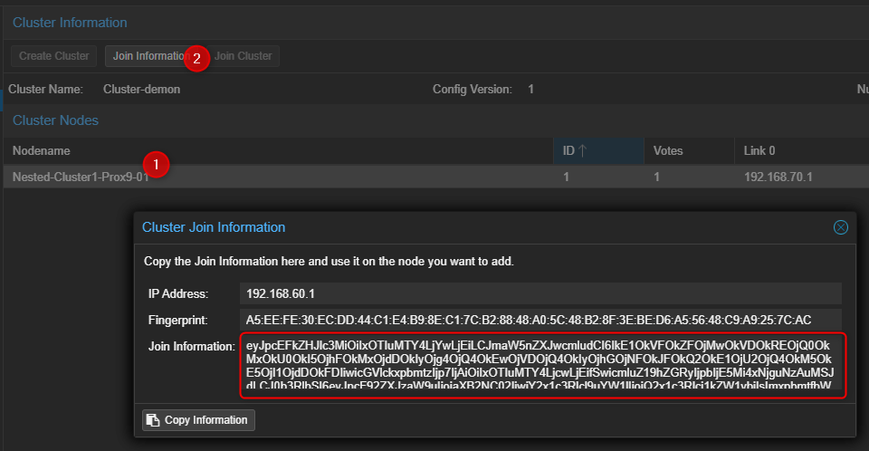This screenshot has height=451, width=869.
Task: Click the 192.168.70.1 link address cell
Action: click(778, 177)
